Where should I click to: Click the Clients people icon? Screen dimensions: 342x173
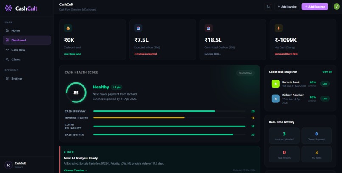coord(7,59)
